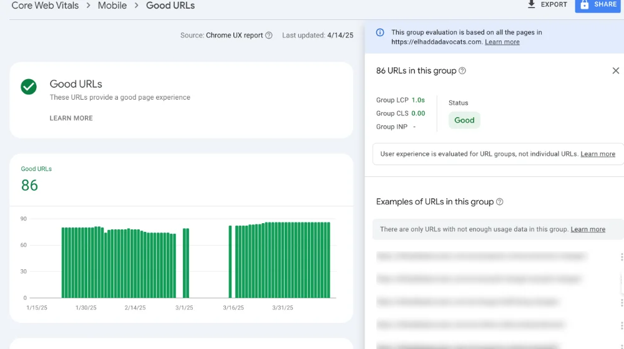Open help icon next to Chrome UX report

coord(269,36)
